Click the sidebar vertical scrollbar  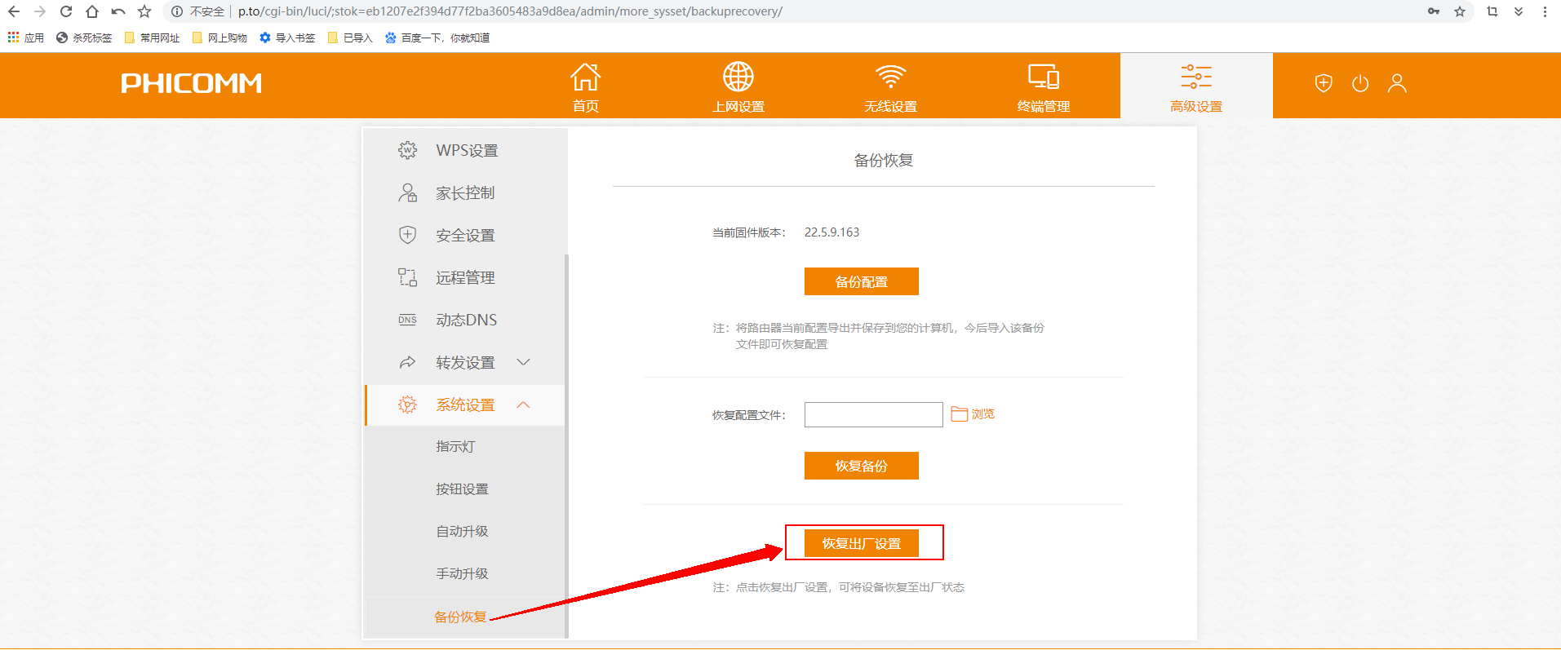click(566, 444)
